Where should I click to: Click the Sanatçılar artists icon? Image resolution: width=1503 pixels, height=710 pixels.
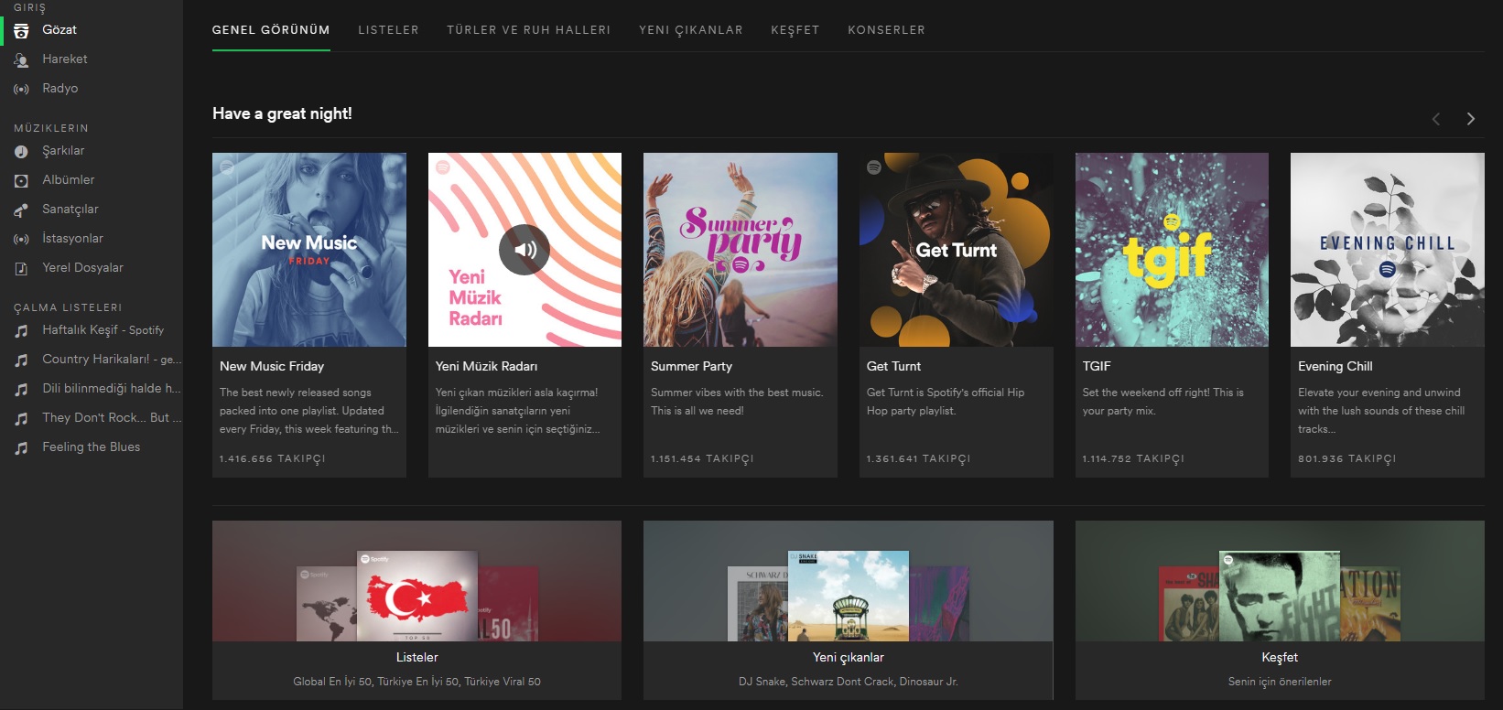21,210
